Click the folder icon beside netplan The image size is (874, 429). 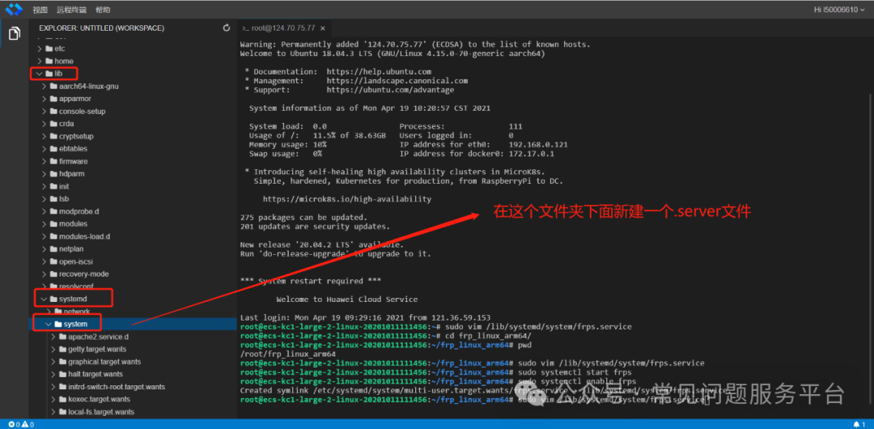[54, 248]
